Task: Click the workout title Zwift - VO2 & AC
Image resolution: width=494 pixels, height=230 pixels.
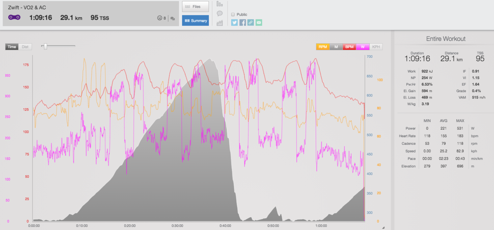Action: [27, 7]
